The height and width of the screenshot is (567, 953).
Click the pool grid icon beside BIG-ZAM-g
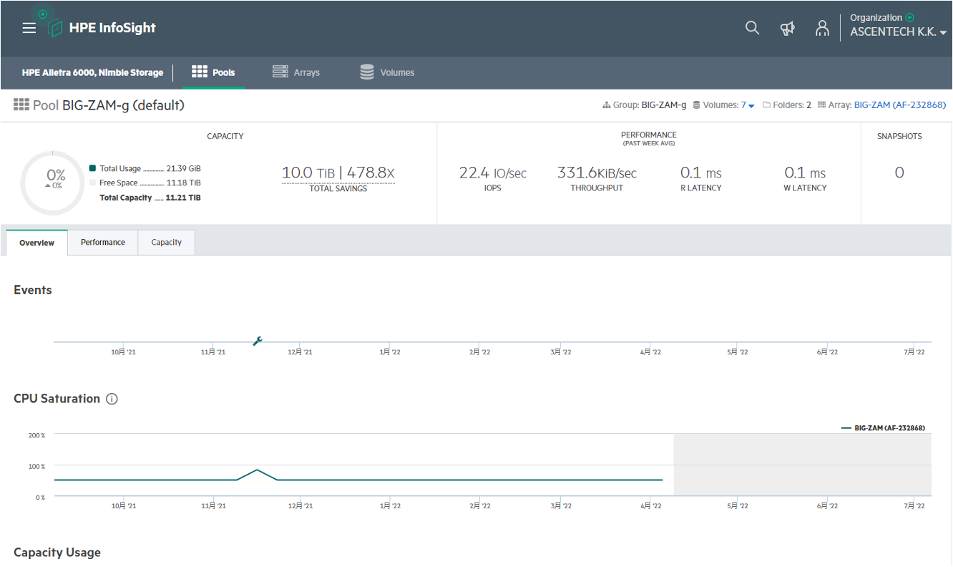coord(21,105)
